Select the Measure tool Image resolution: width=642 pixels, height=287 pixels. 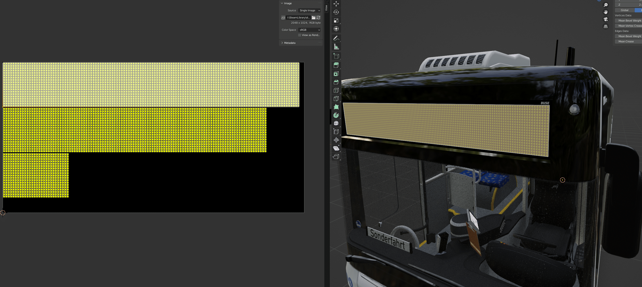[336, 47]
